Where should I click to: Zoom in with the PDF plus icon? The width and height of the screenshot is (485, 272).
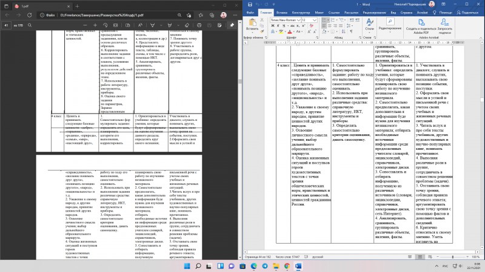pos(95,25)
